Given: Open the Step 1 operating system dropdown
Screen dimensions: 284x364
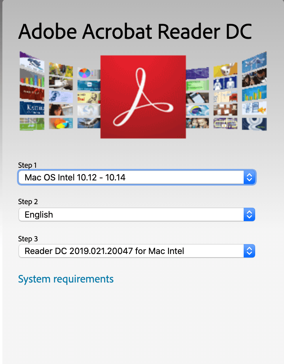Looking at the screenshot, I should [x=137, y=177].
